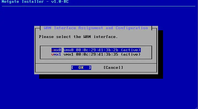198x109 pixels.
Task: Click the Netgate Installer v1.0-RC header text
Action: (x=35, y=2)
